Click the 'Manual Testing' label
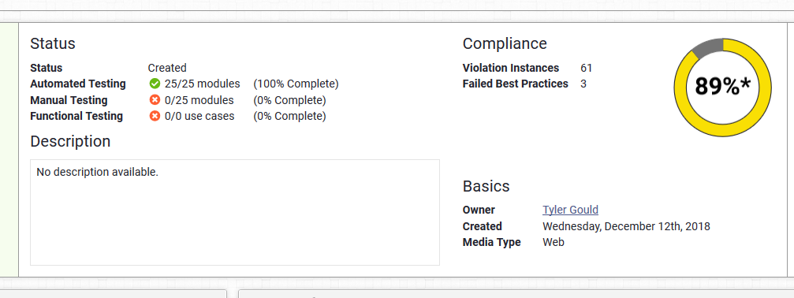 point(69,100)
